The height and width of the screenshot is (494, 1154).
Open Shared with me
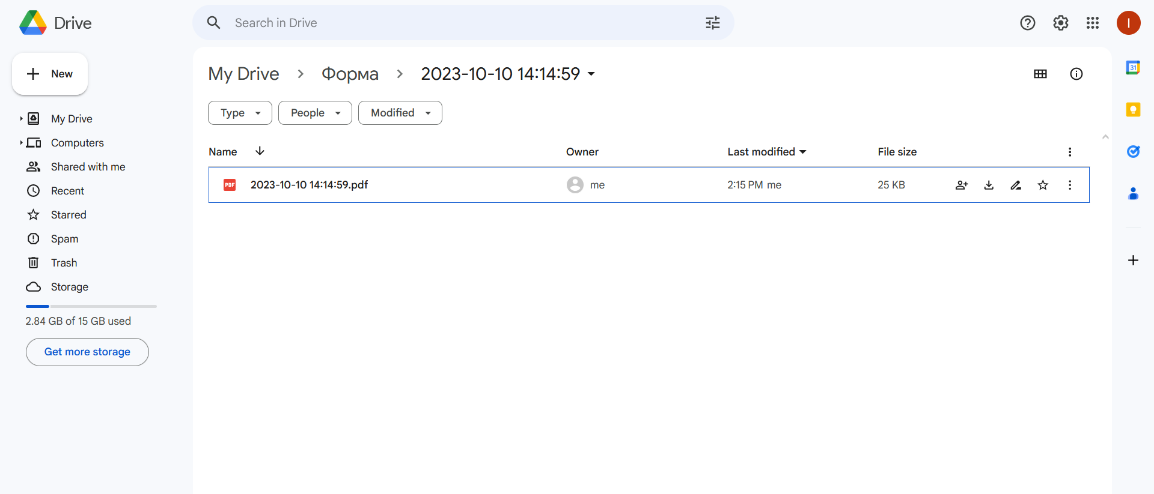click(x=88, y=167)
